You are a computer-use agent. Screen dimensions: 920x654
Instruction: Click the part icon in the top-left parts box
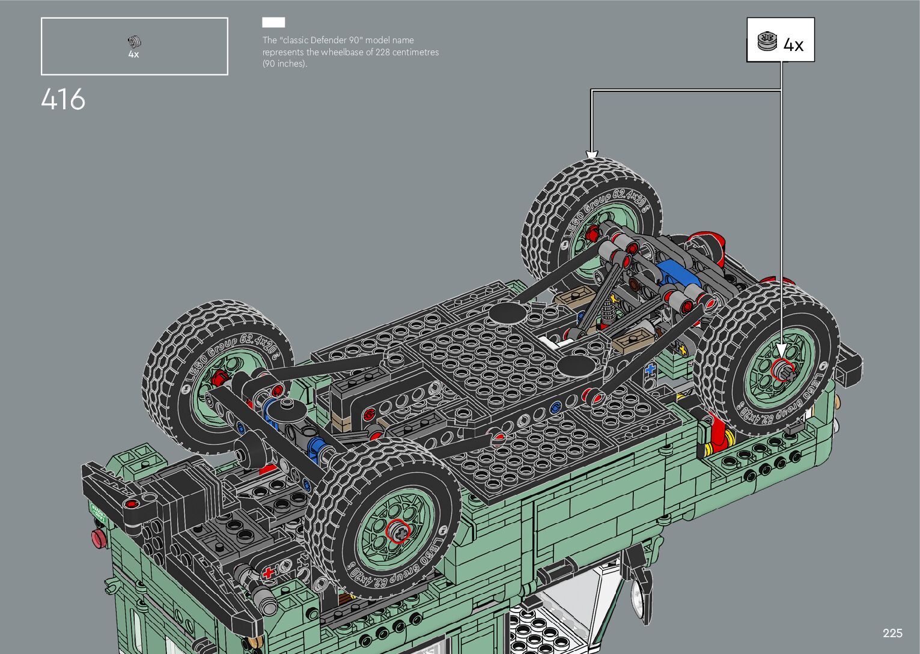point(134,41)
